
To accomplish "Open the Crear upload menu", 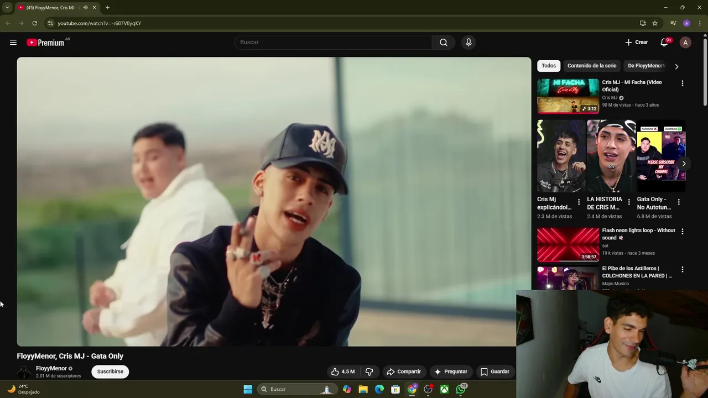I will [637, 43].
